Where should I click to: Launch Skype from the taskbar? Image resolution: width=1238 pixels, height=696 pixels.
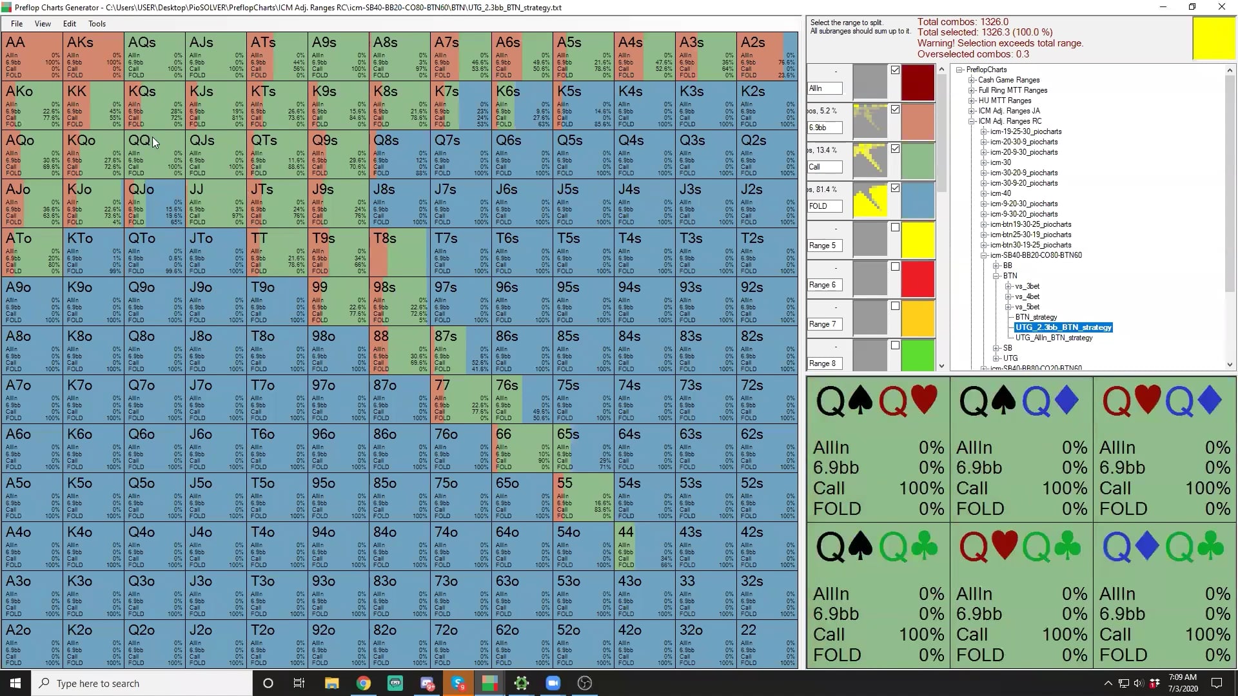pos(458,683)
